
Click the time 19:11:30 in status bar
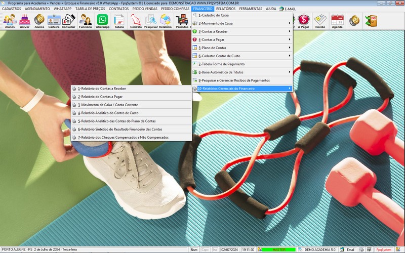point(248,249)
